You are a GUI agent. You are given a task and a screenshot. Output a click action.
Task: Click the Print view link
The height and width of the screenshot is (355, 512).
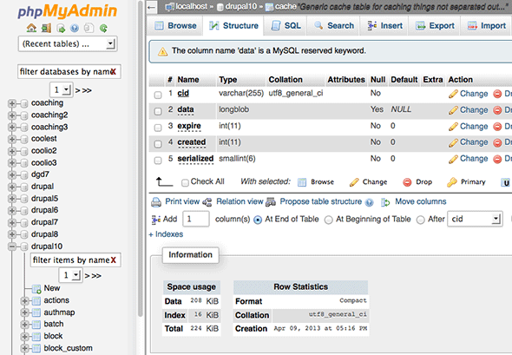pos(182,201)
